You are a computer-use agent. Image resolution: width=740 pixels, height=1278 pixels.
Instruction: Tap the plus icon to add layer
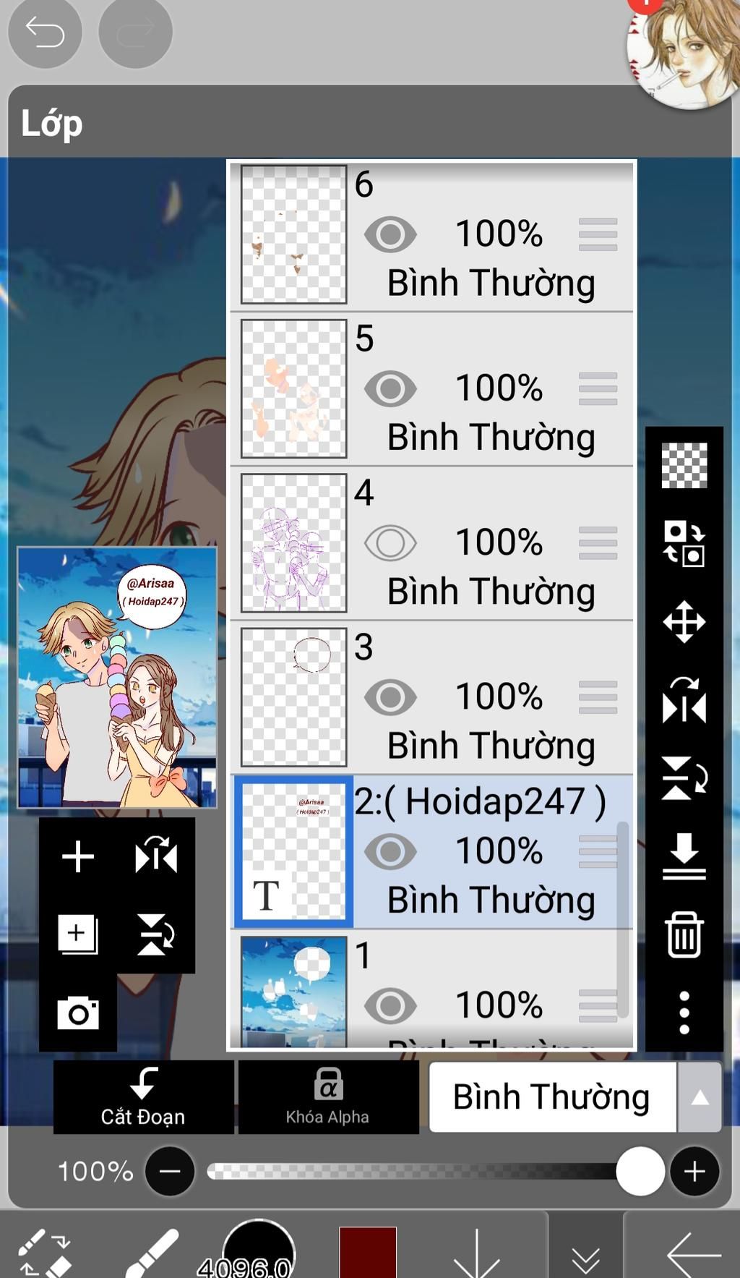[x=78, y=857]
